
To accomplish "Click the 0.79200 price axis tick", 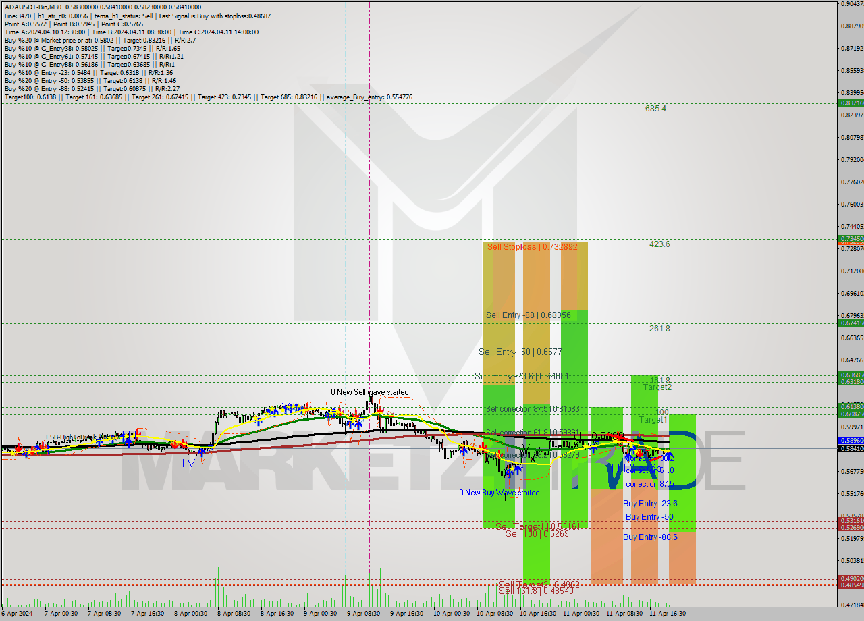I will [x=852, y=160].
